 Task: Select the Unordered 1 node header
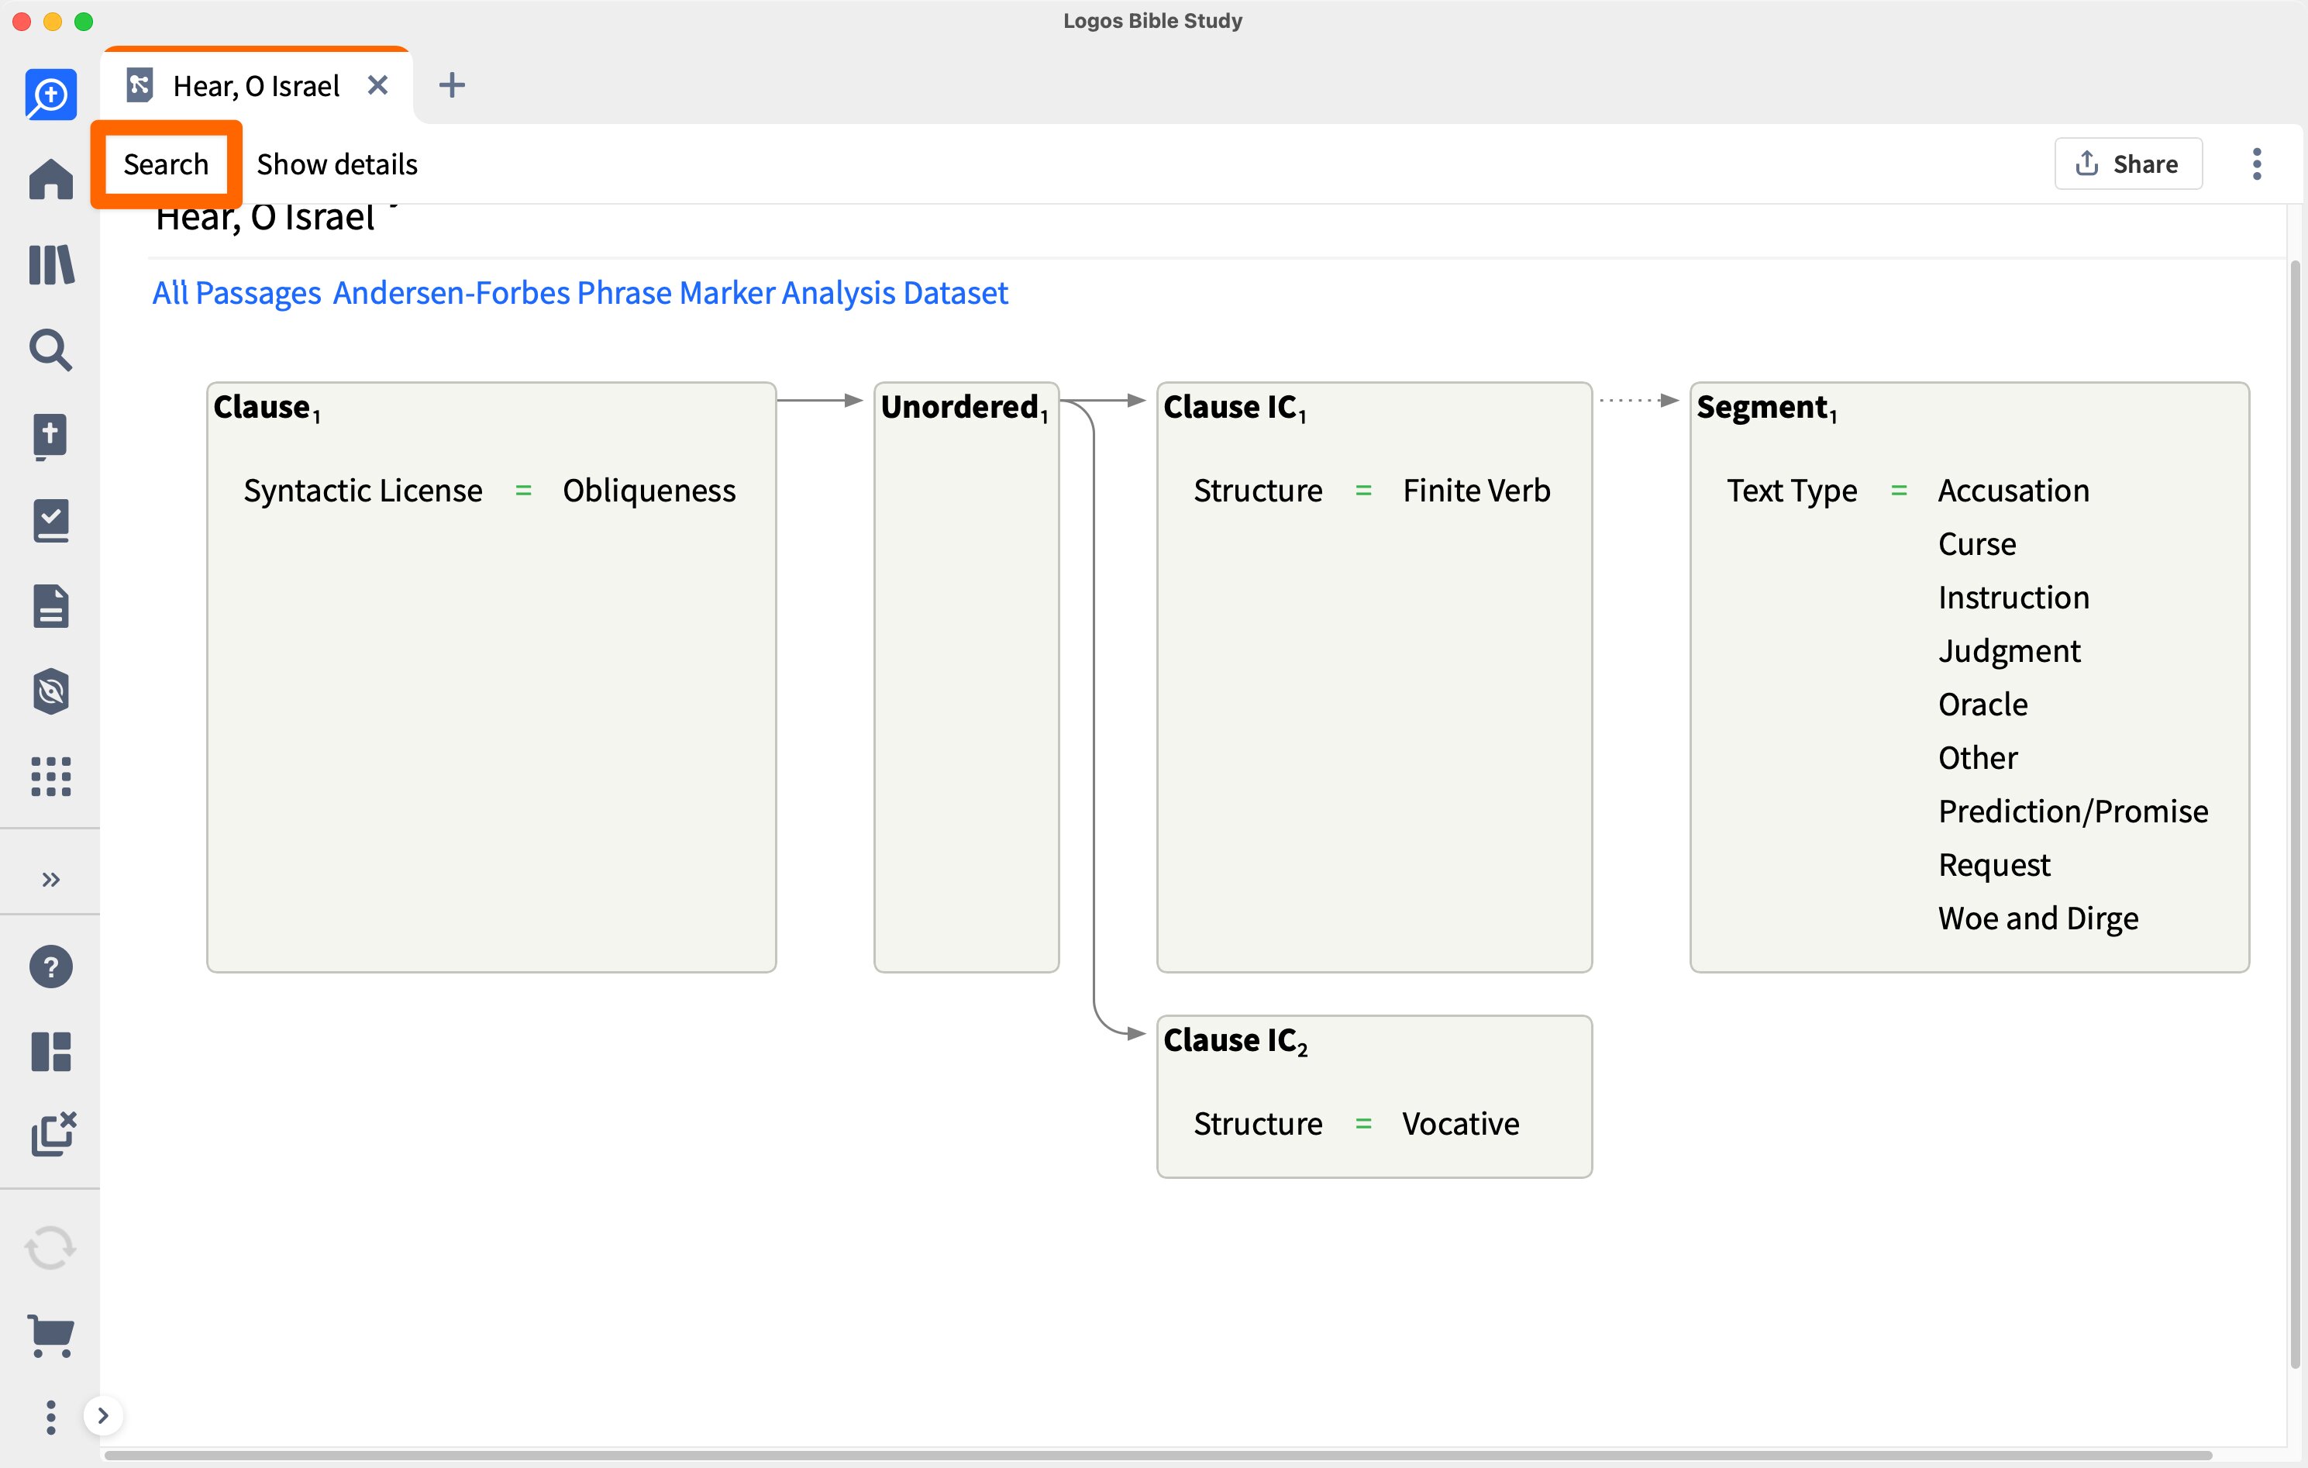[964, 408]
